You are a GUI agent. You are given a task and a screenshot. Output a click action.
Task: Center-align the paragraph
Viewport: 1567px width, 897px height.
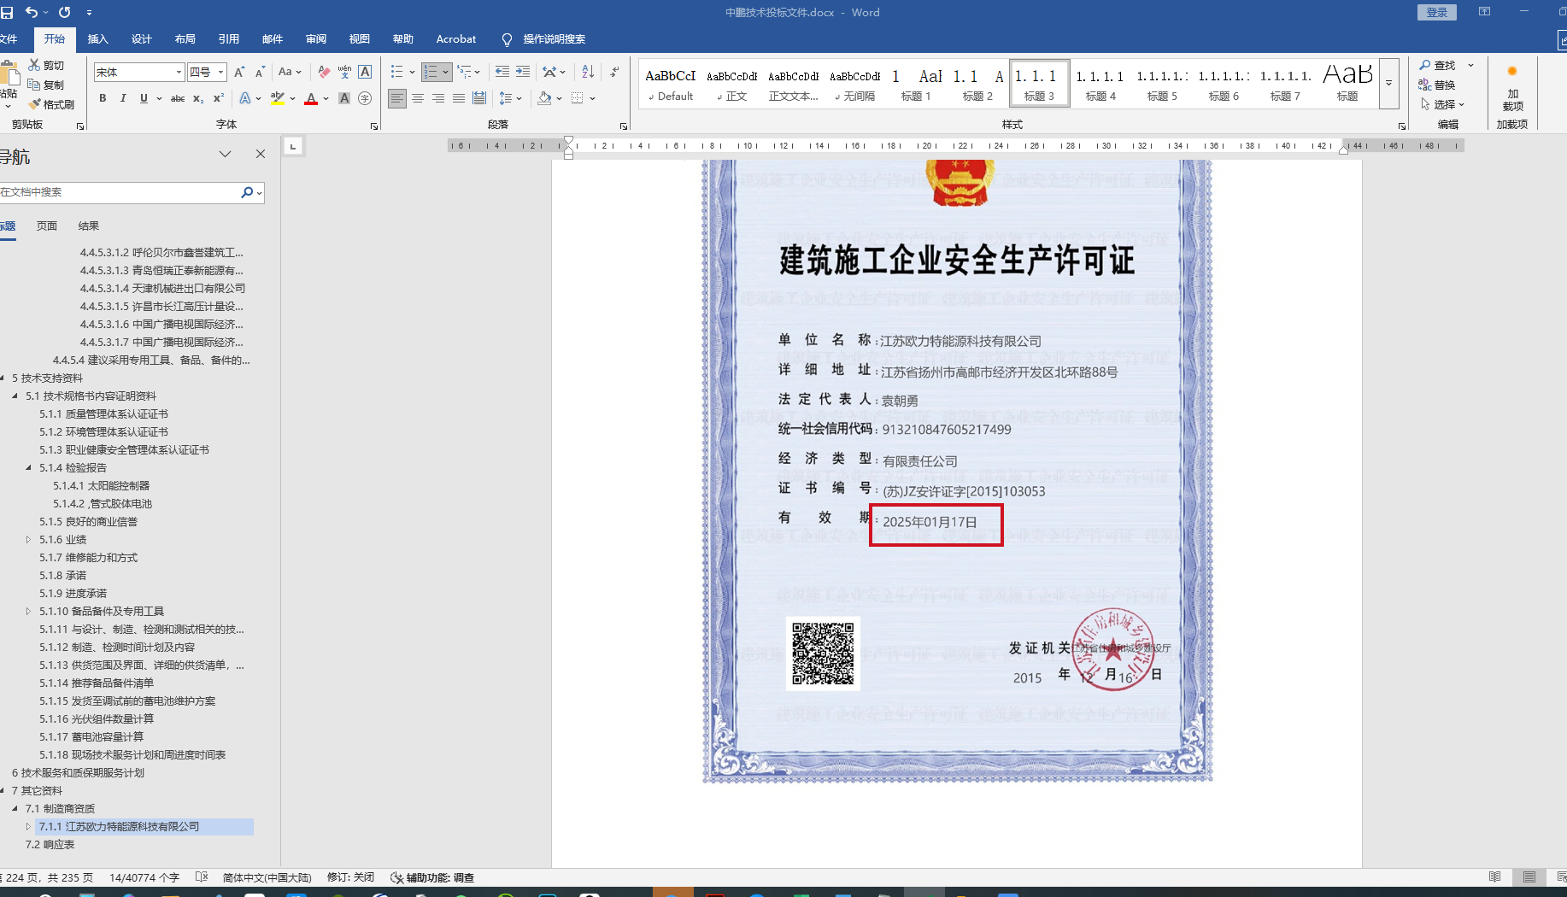pyautogui.click(x=418, y=98)
